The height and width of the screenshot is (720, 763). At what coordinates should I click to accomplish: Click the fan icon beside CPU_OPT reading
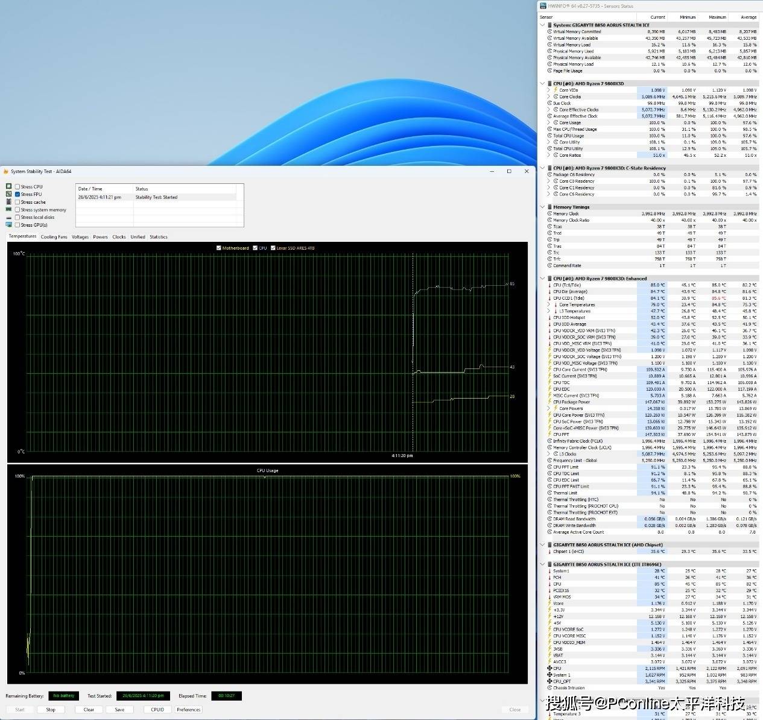pyautogui.click(x=549, y=681)
